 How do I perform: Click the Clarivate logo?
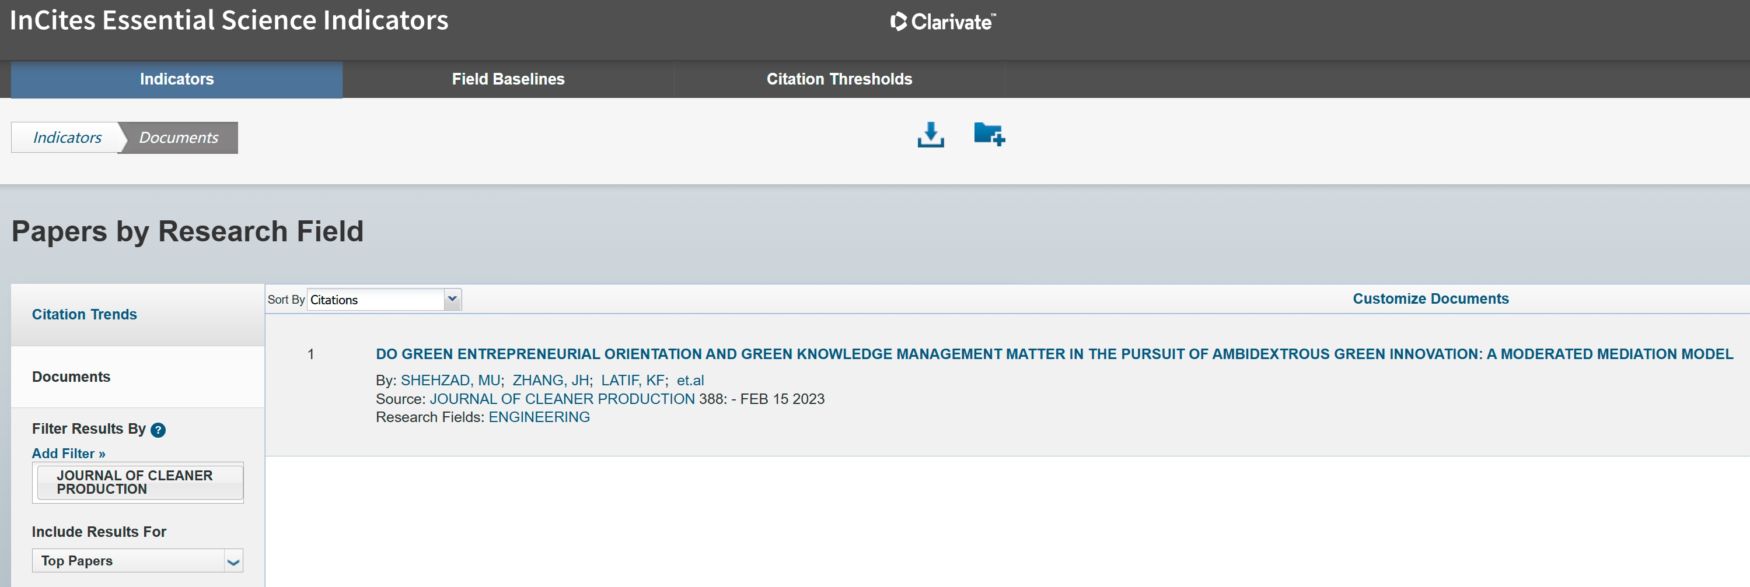942,22
